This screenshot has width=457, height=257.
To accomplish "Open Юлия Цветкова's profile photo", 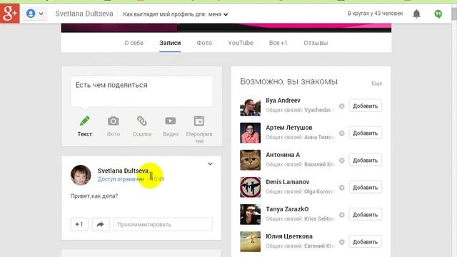I will 250,241.
